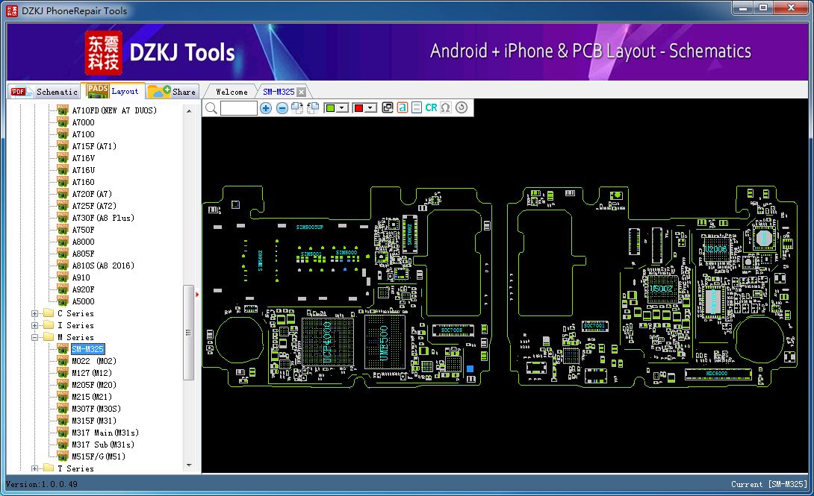The width and height of the screenshot is (814, 496).
Task: Click the folder icon of C Series
Action: point(49,313)
